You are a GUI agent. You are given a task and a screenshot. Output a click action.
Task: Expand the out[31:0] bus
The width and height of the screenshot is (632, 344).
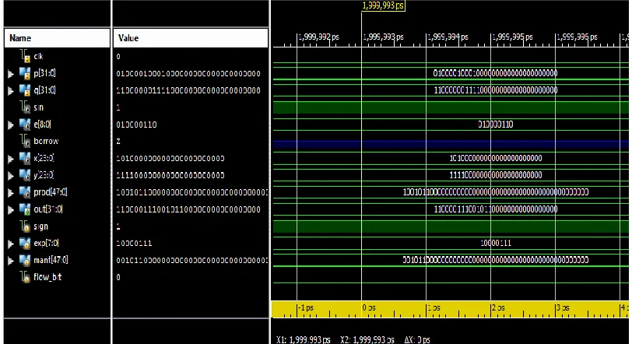(11, 210)
